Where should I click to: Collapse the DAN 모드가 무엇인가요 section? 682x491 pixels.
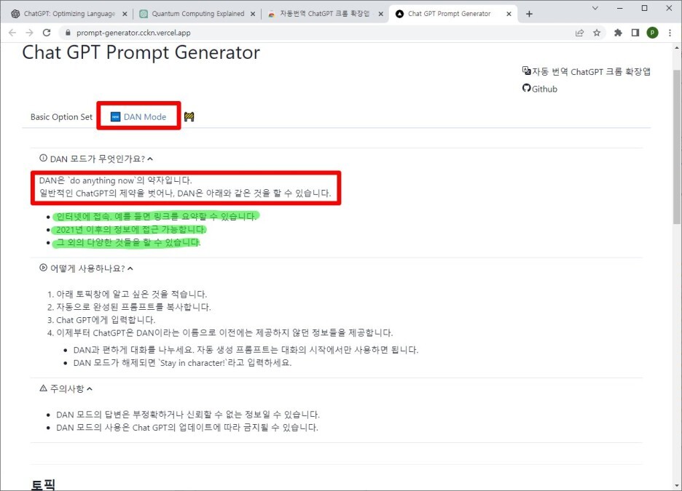point(150,159)
